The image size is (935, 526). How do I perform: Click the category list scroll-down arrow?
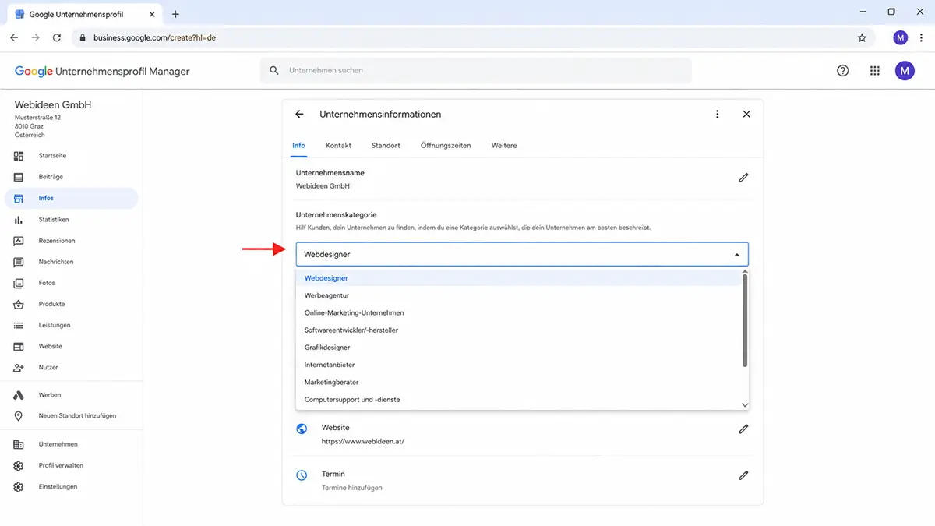(x=745, y=405)
